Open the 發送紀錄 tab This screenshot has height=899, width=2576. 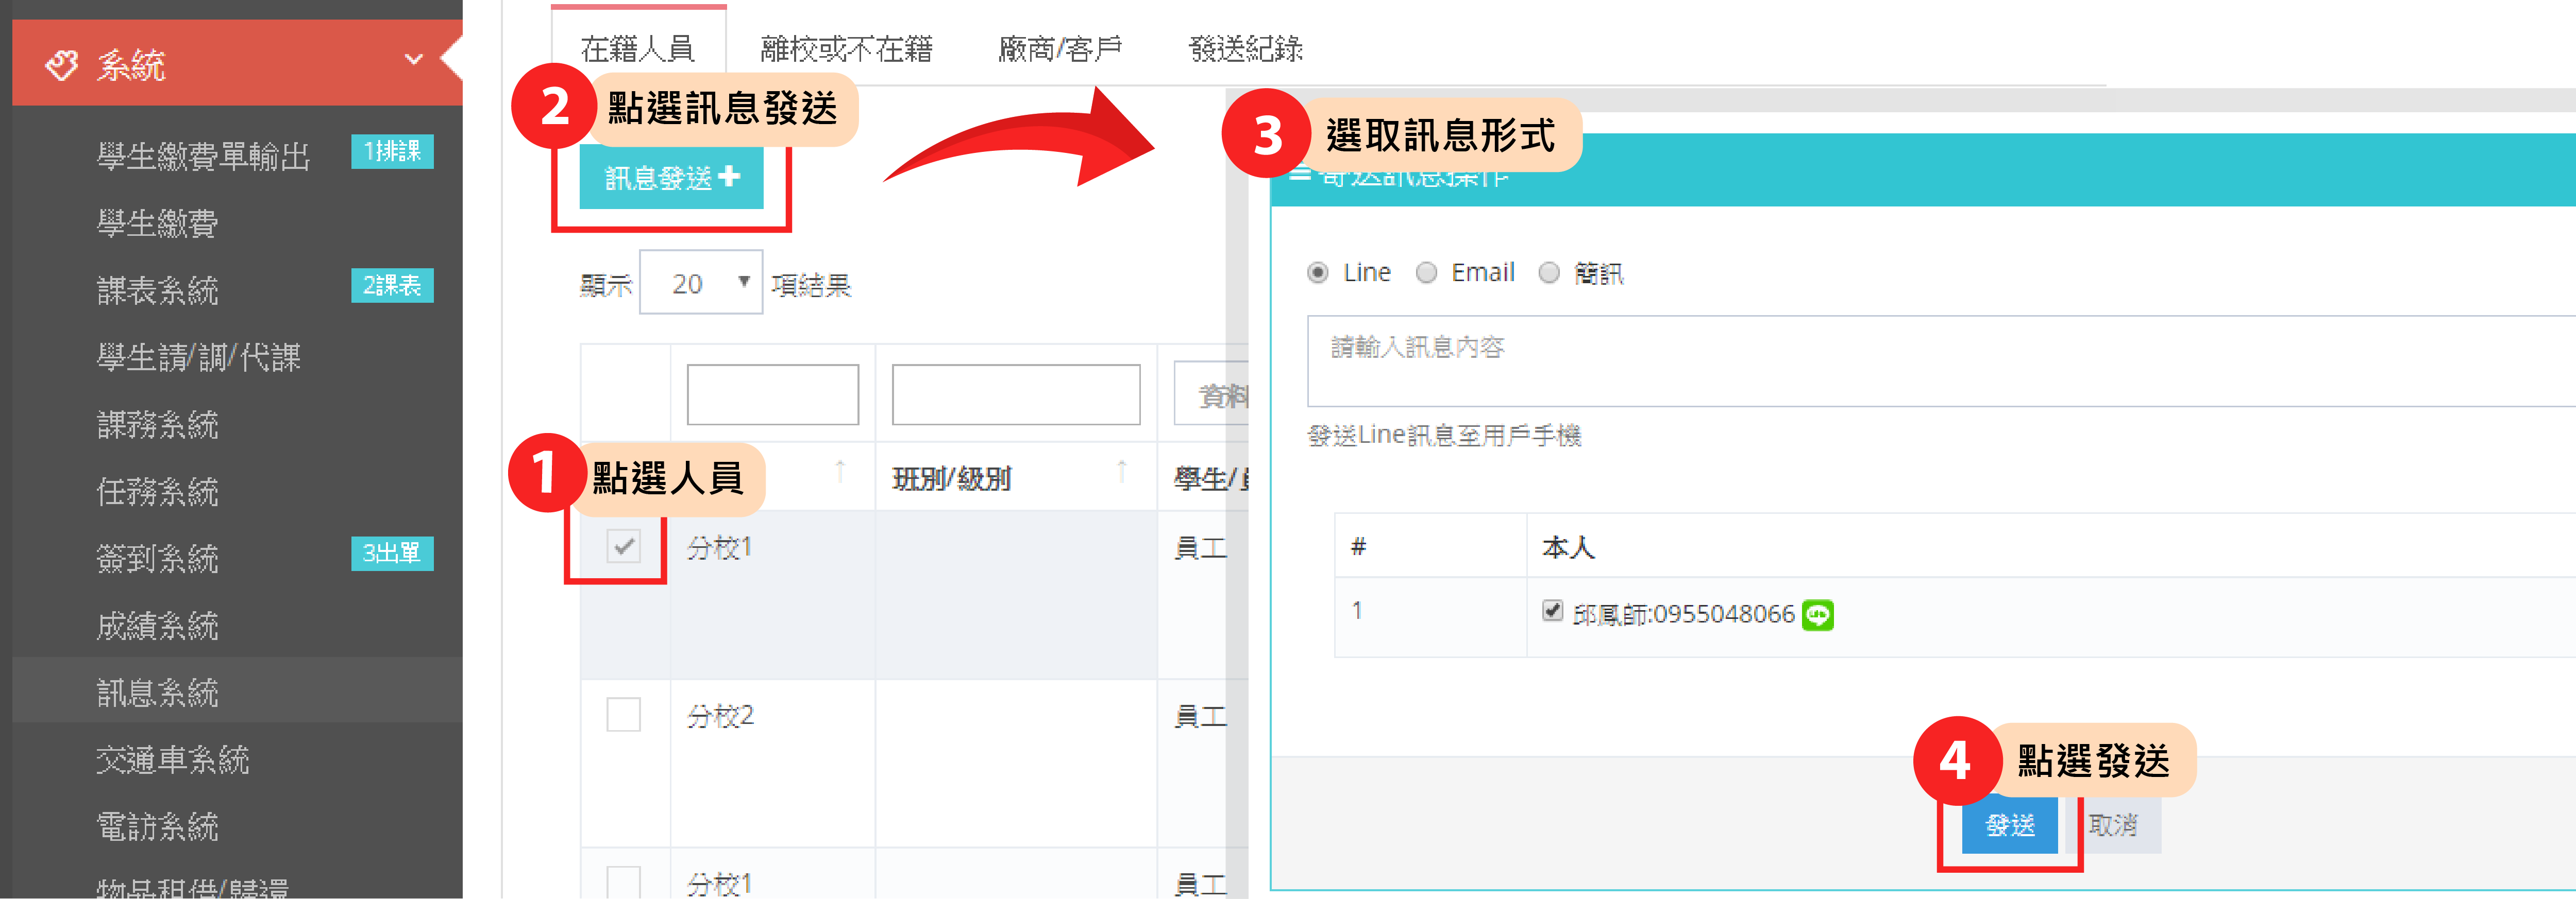point(1245,48)
